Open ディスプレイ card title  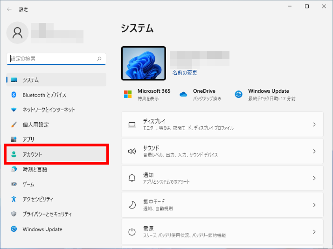click(x=154, y=121)
